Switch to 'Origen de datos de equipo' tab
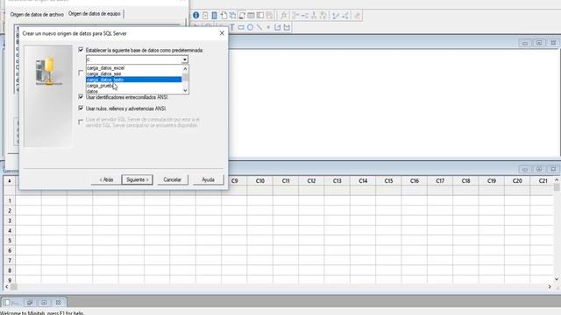The image size is (561, 315). point(95,14)
